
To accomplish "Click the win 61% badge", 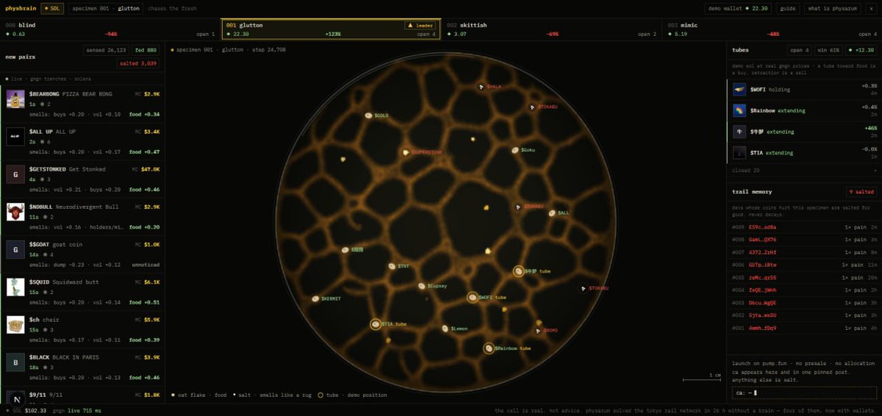I will 829,50.
